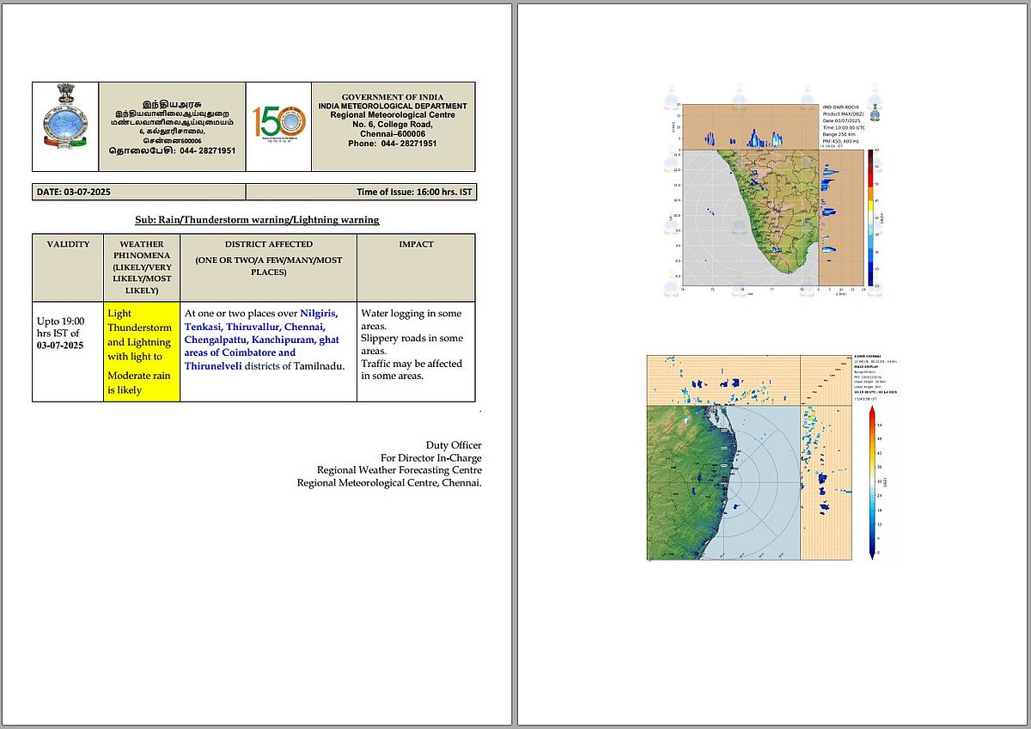This screenshot has width=1031, height=729.
Task: Click the underlined Sub: Rain/Thunderstorm warning heading
Action: click(257, 219)
